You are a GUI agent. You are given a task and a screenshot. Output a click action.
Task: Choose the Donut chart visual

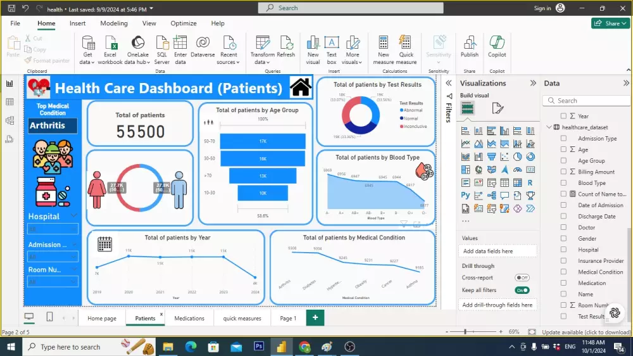point(530,157)
